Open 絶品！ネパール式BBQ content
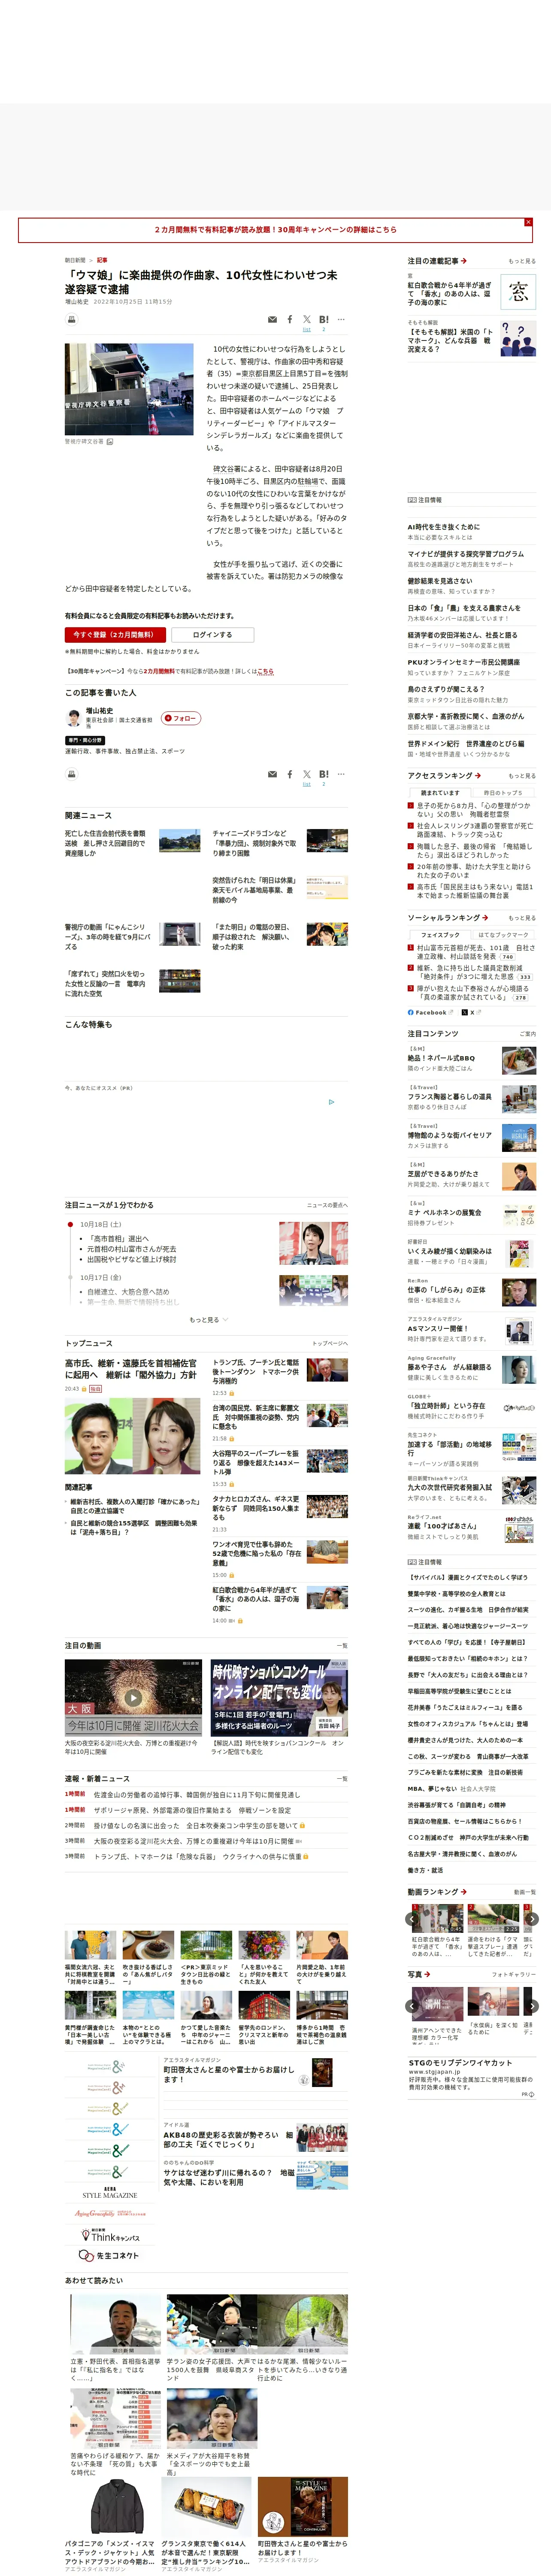This screenshot has width=551, height=2576. (x=441, y=1058)
